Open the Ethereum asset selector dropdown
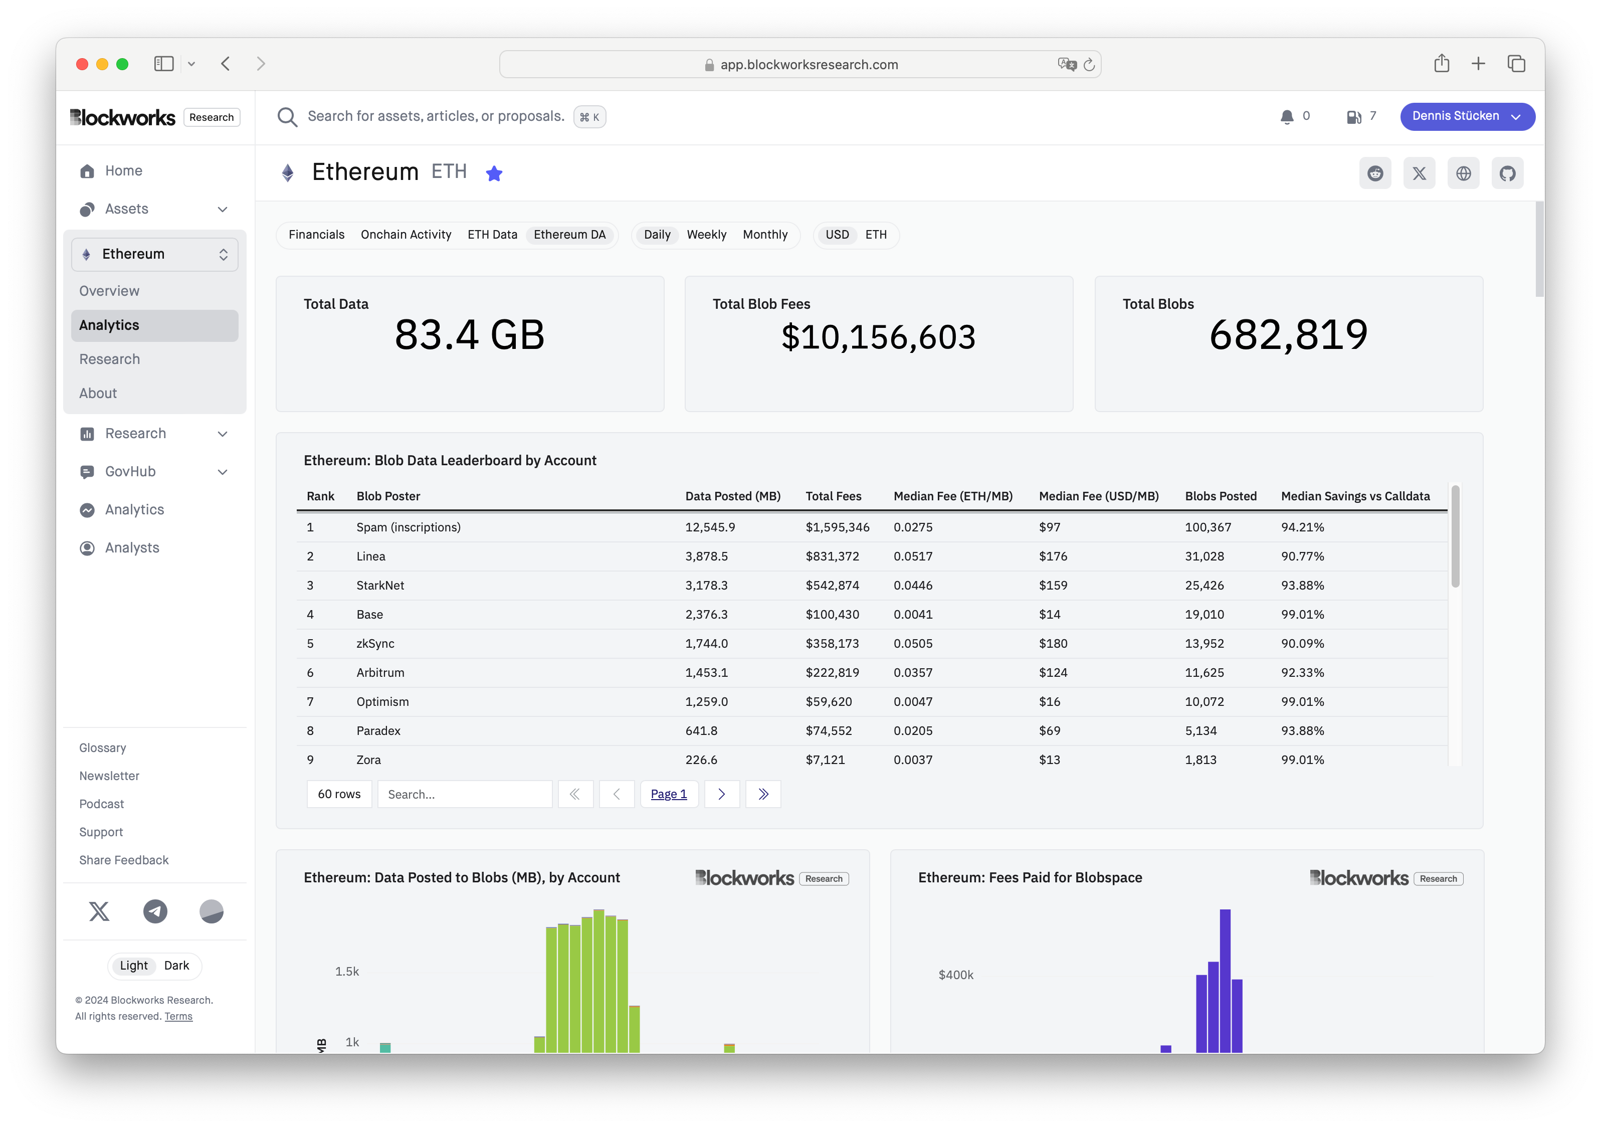The image size is (1601, 1128). coord(155,254)
